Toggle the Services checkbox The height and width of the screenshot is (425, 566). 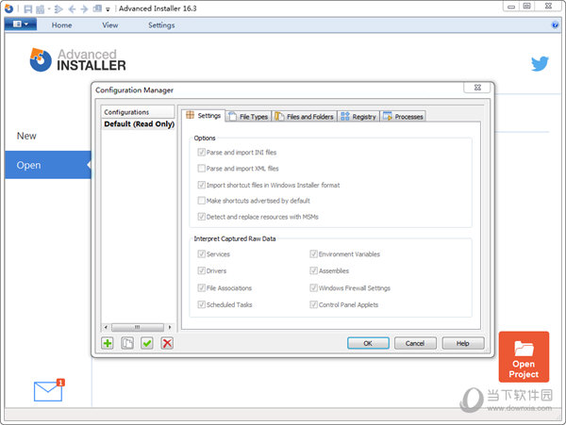(x=202, y=254)
